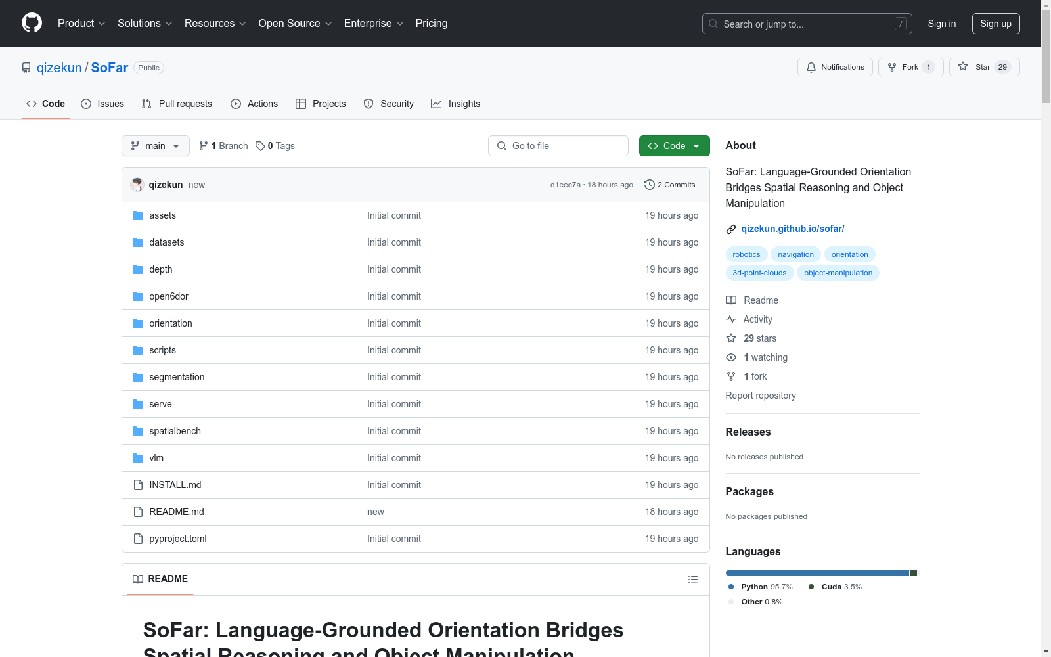Open the Pull requests tab
Screen dimensions: 1051x657
coord(177,104)
